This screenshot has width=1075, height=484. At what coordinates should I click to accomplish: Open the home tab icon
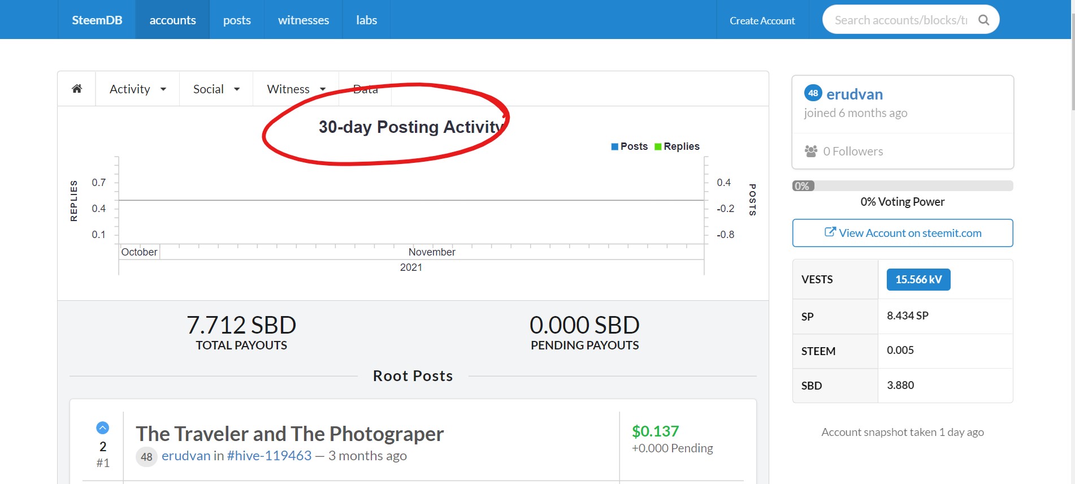[x=77, y=89]
